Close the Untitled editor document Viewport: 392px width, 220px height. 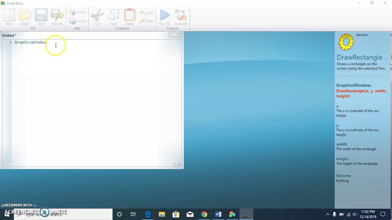coord(175,35)
